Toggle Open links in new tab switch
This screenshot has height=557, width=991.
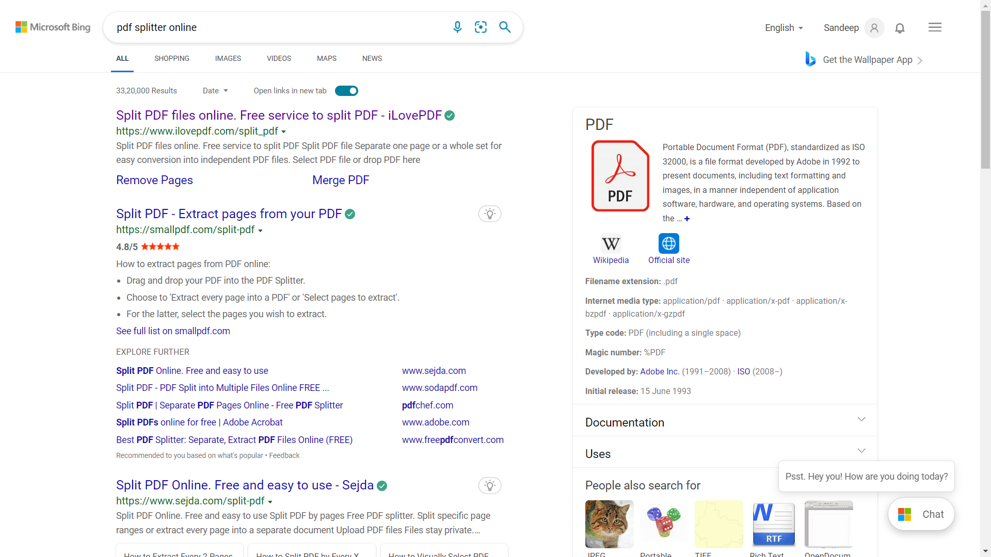coord(346,91)
